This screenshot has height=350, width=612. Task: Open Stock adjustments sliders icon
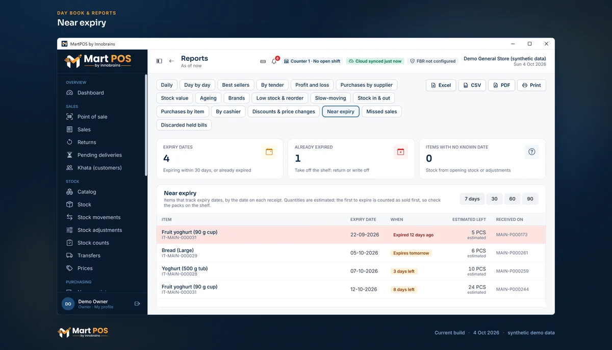(x=70, y=230)
